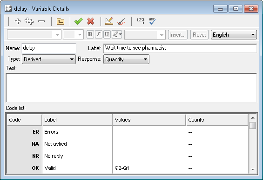Click the Label column header

point(77,120)
